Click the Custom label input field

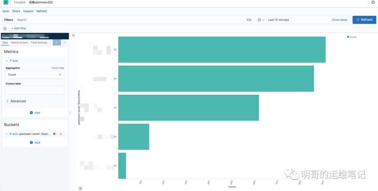pos(35,90)
